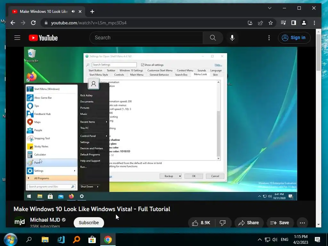328x246 pixels.
Task: Click the install/download icon in address bar
Action: click(250, 23)
